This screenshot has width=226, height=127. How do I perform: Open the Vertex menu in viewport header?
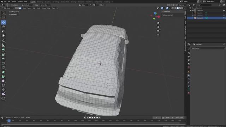tap(44, 8)
